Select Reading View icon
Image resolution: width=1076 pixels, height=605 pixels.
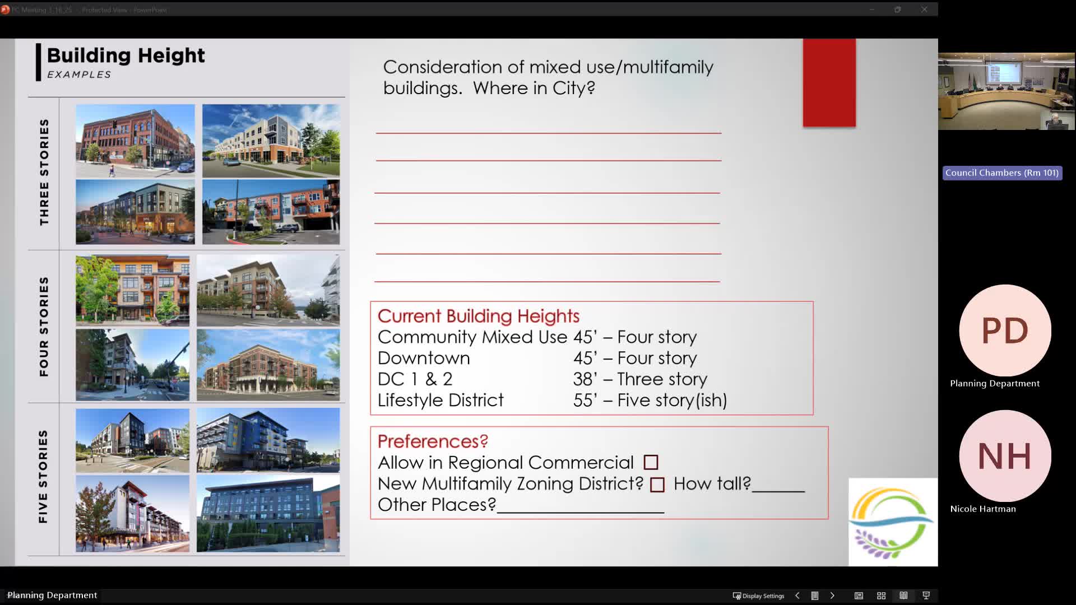point(903,595)
